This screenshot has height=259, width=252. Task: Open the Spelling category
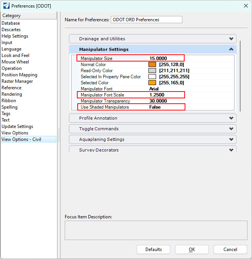click(10, 107)
